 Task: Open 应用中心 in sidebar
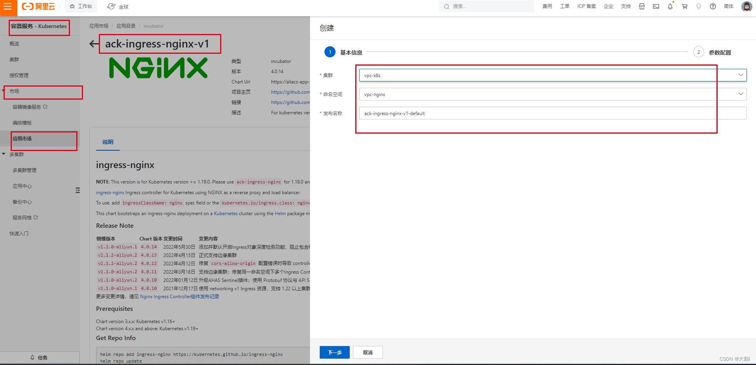point(22,186)
